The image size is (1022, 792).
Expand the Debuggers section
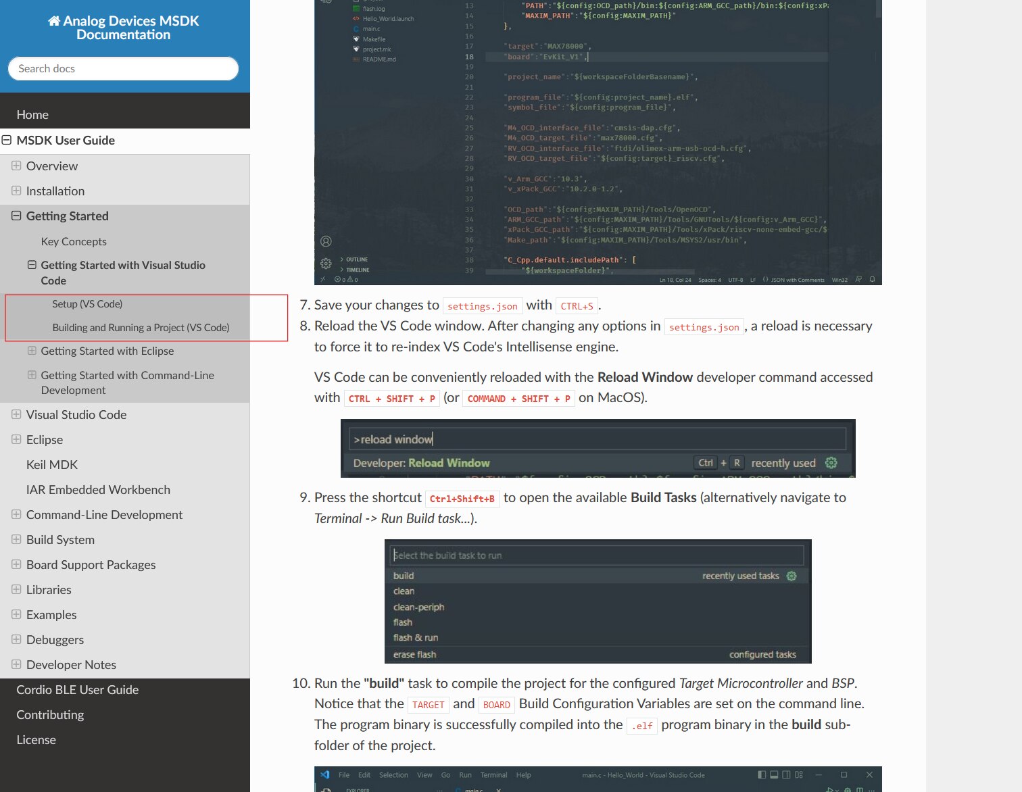click(x=16, y=639)
